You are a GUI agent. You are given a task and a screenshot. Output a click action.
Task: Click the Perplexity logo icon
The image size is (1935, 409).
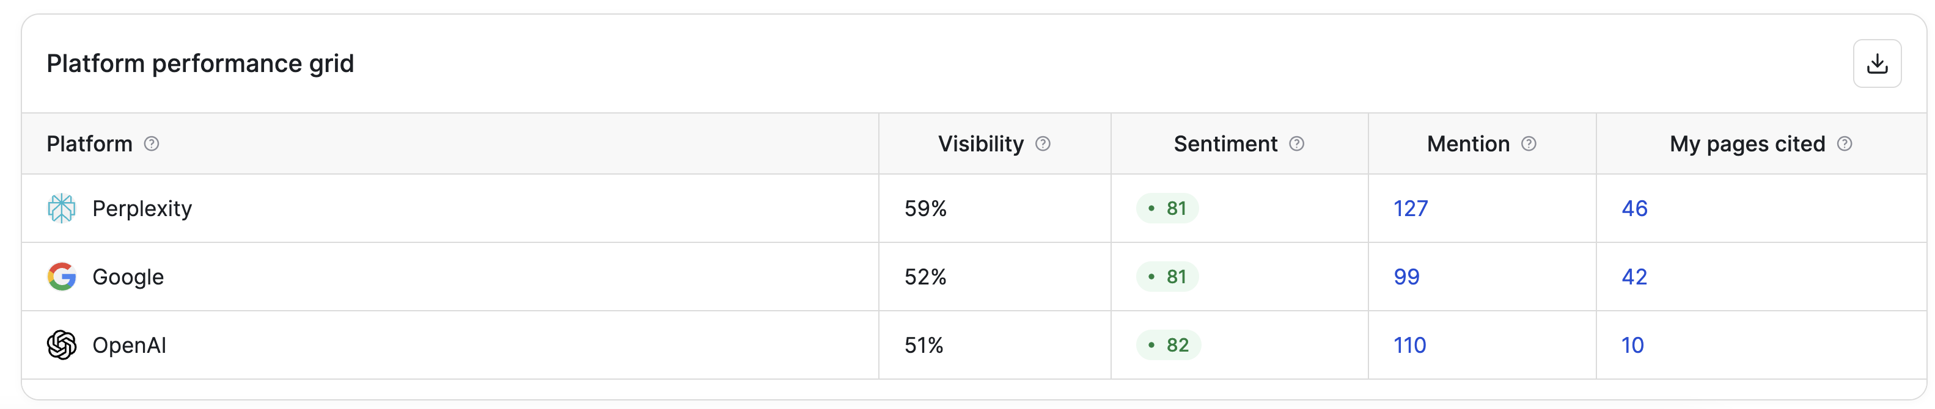(x=62, y=208)
